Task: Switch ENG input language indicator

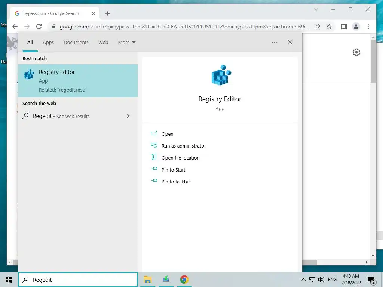Action: point(332,280)
